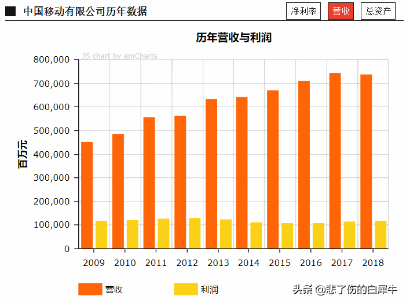Click the black square icon beside title
Image resolution: width=406 pixels, height=303 pixels.
click(x=10, y=12)
